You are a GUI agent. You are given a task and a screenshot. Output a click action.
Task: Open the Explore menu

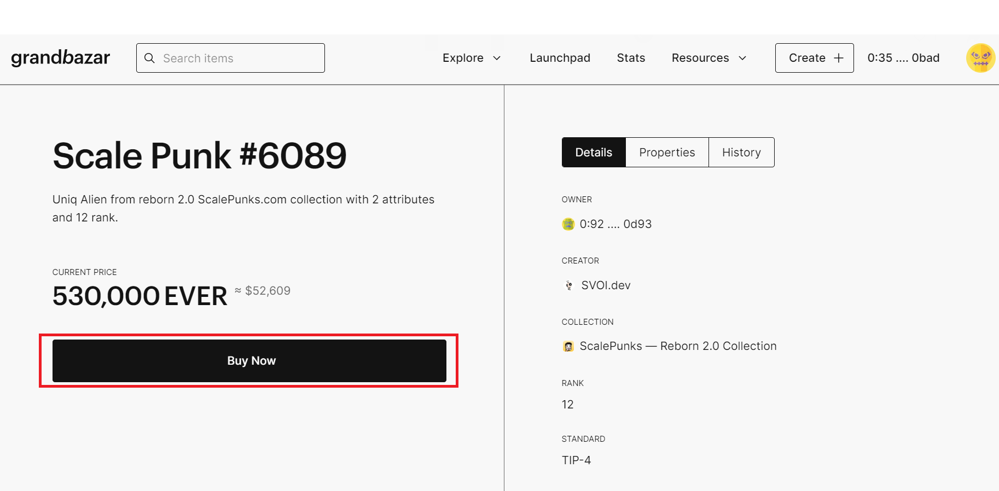click(472, 58)
